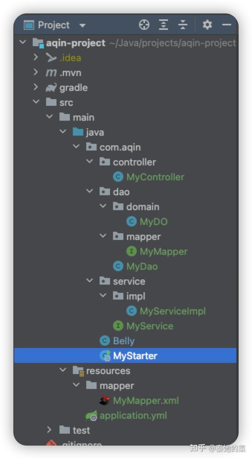Expand the .idea folder
Image resolution: width=252 pixels, height=459 pixels.
pyautogui.click(x=36, y=57)
